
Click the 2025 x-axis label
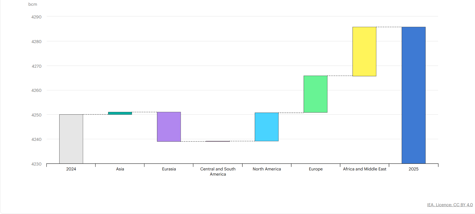click(x=413, y=169)
